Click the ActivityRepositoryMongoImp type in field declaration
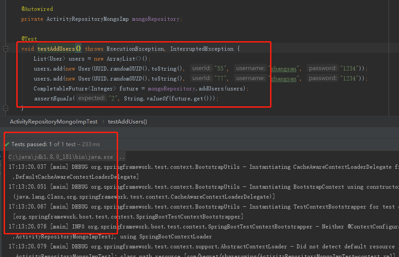Viewport: 399px width, 257px height. pos(88,19)
